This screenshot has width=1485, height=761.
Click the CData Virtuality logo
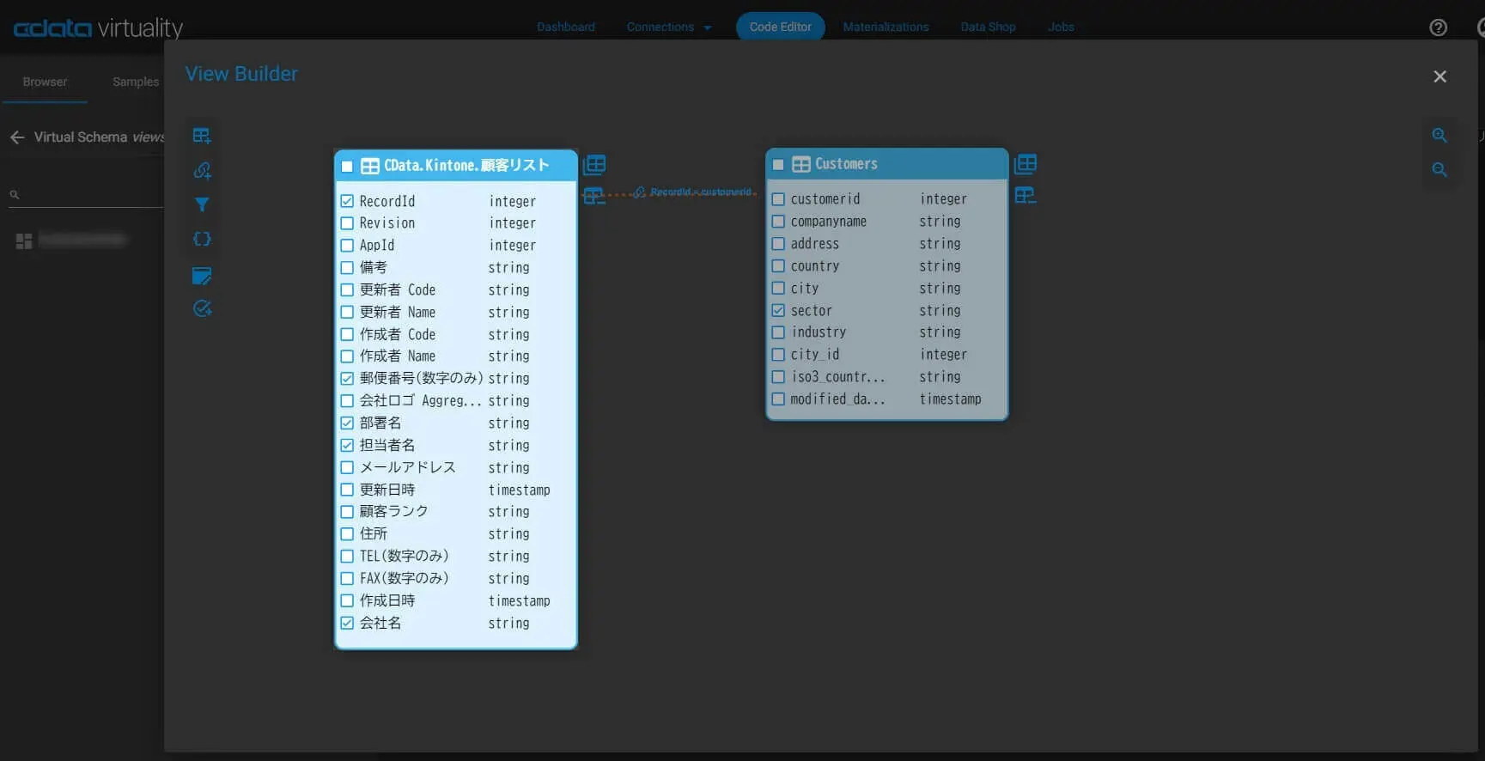coord(98,28)
